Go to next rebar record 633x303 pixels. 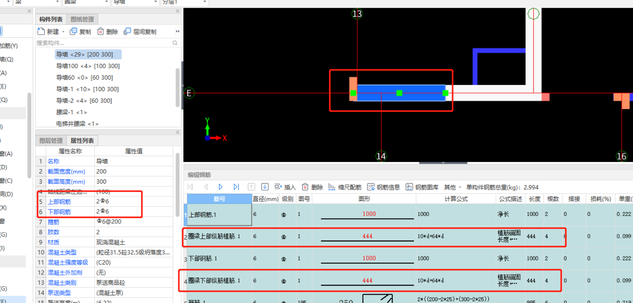[x=221, y=187]
